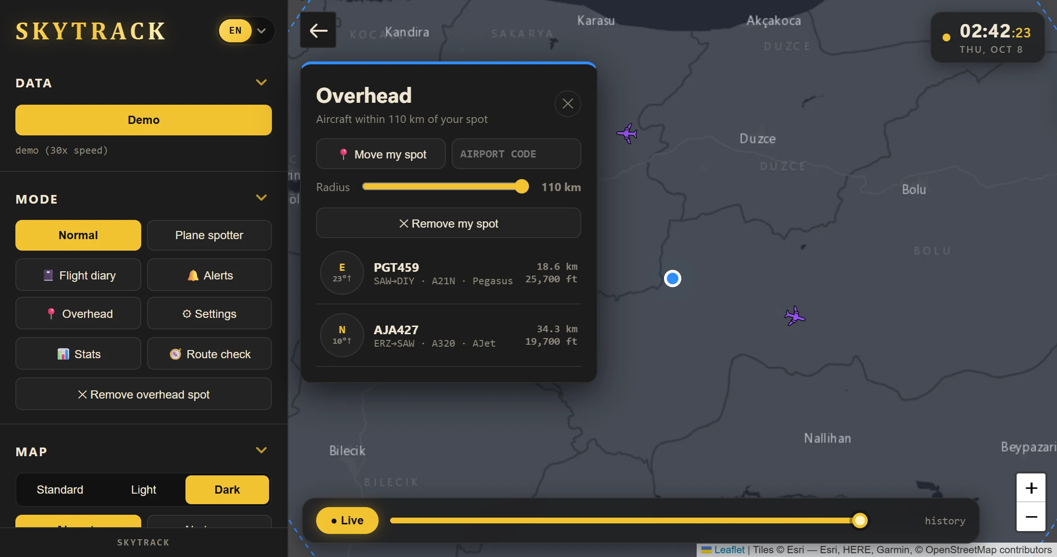Image resolution: width=1057 pixels, height=557 pixels.
Task: Click the history timeline slider handle
Action: pos(860,521)
